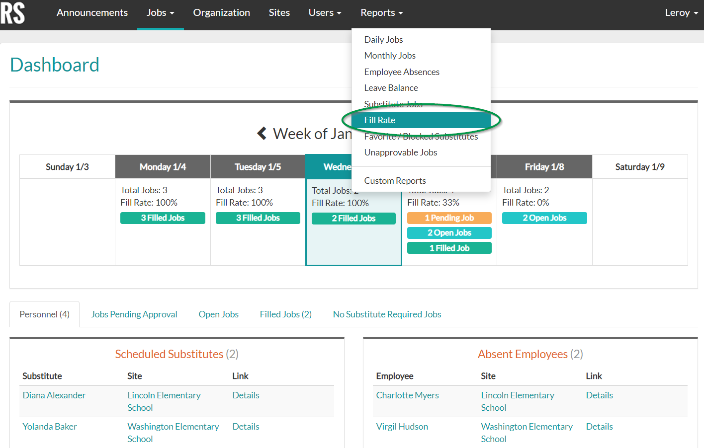Open Leave Balance report

[x=421, y=88]
